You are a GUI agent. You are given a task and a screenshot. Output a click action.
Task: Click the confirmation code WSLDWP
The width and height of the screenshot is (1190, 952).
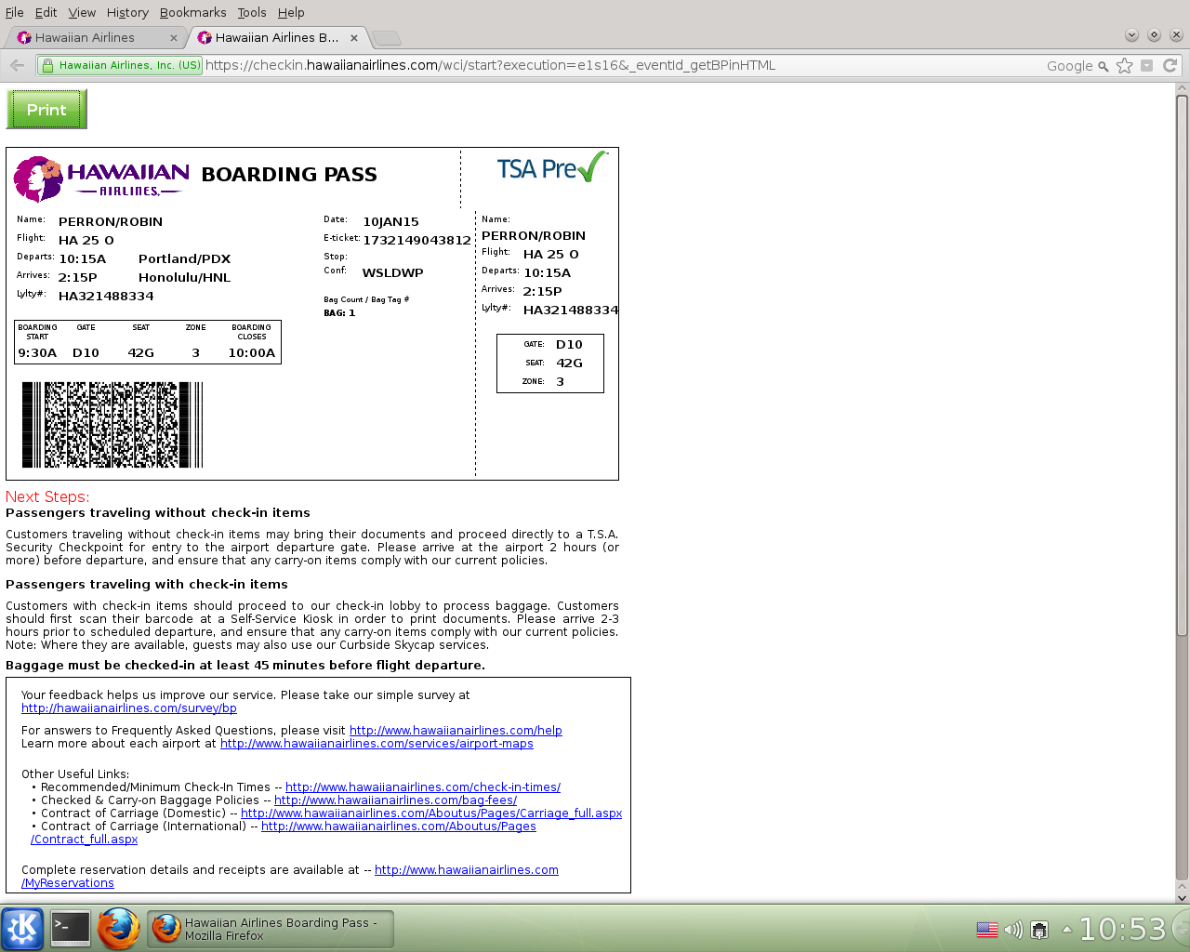click(392, 273)
